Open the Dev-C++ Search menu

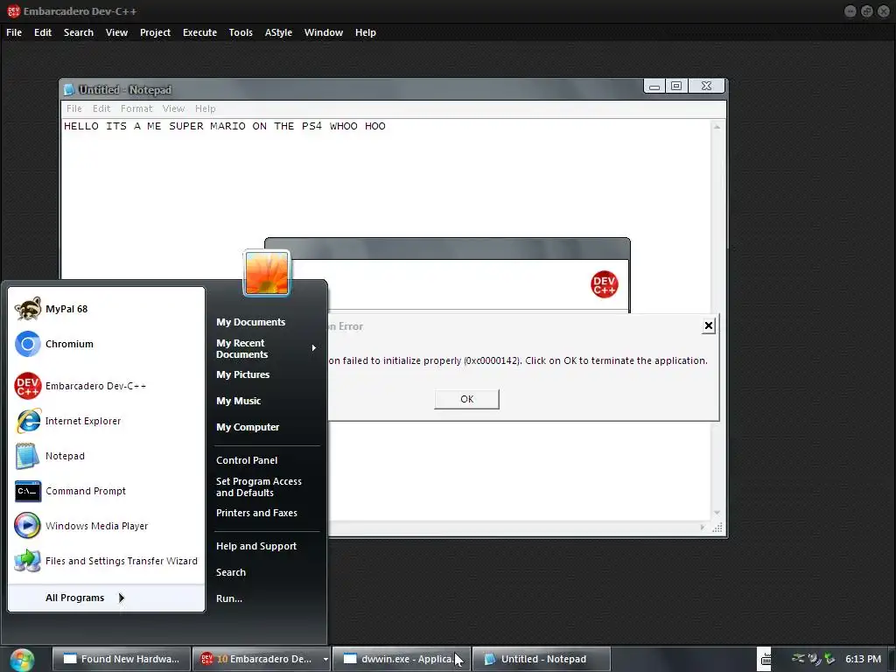79,32
